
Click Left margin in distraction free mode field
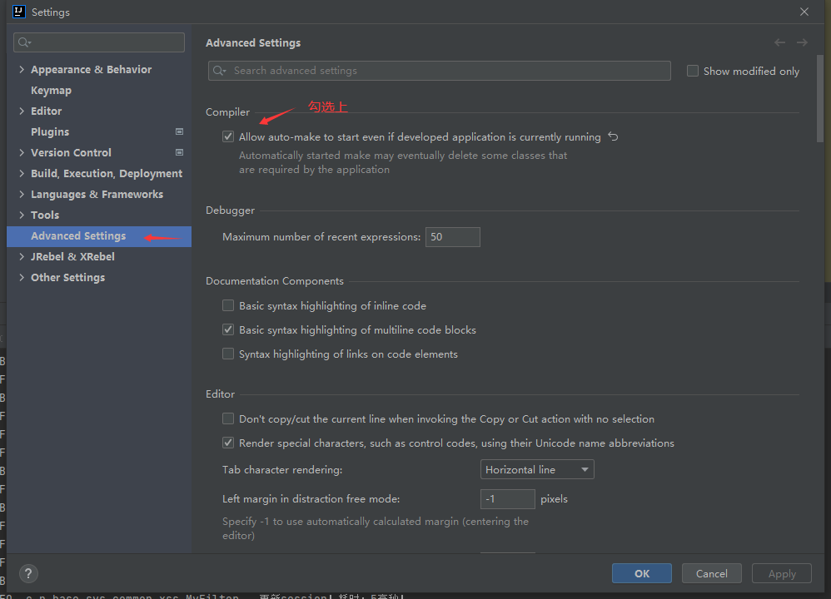click(x=508, y=499)
